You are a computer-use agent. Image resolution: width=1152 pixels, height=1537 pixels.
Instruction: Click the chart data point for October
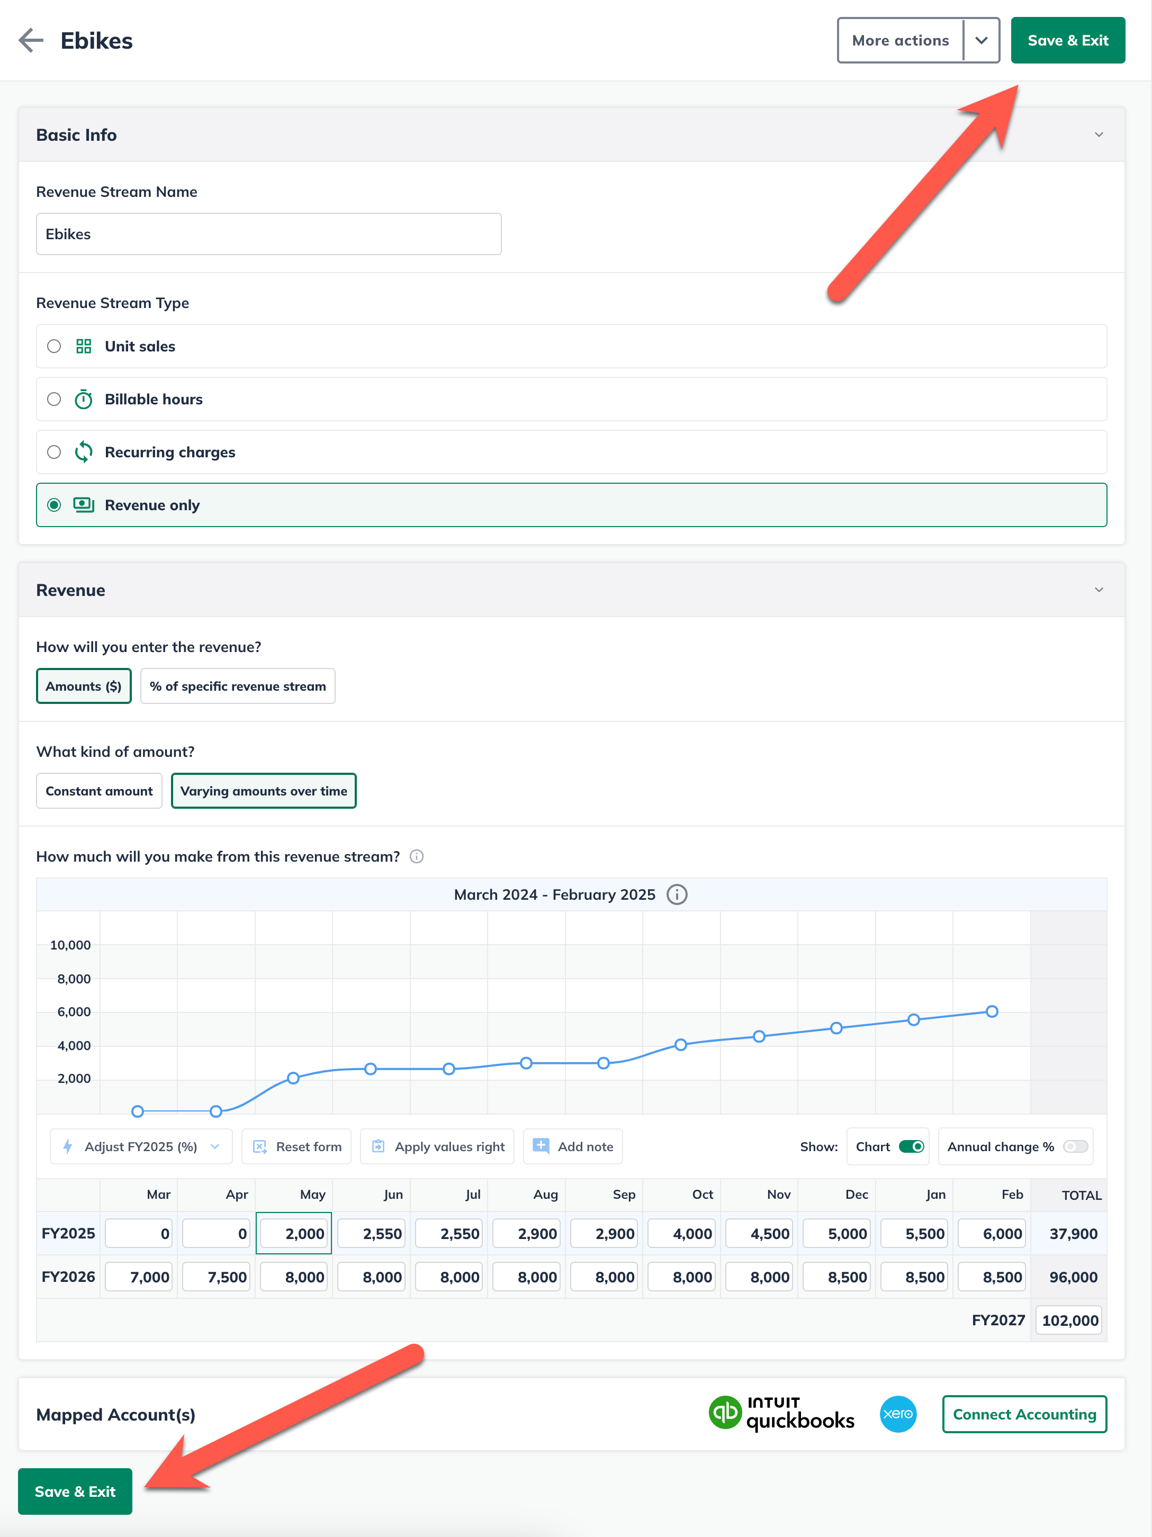click(681, 1045)
